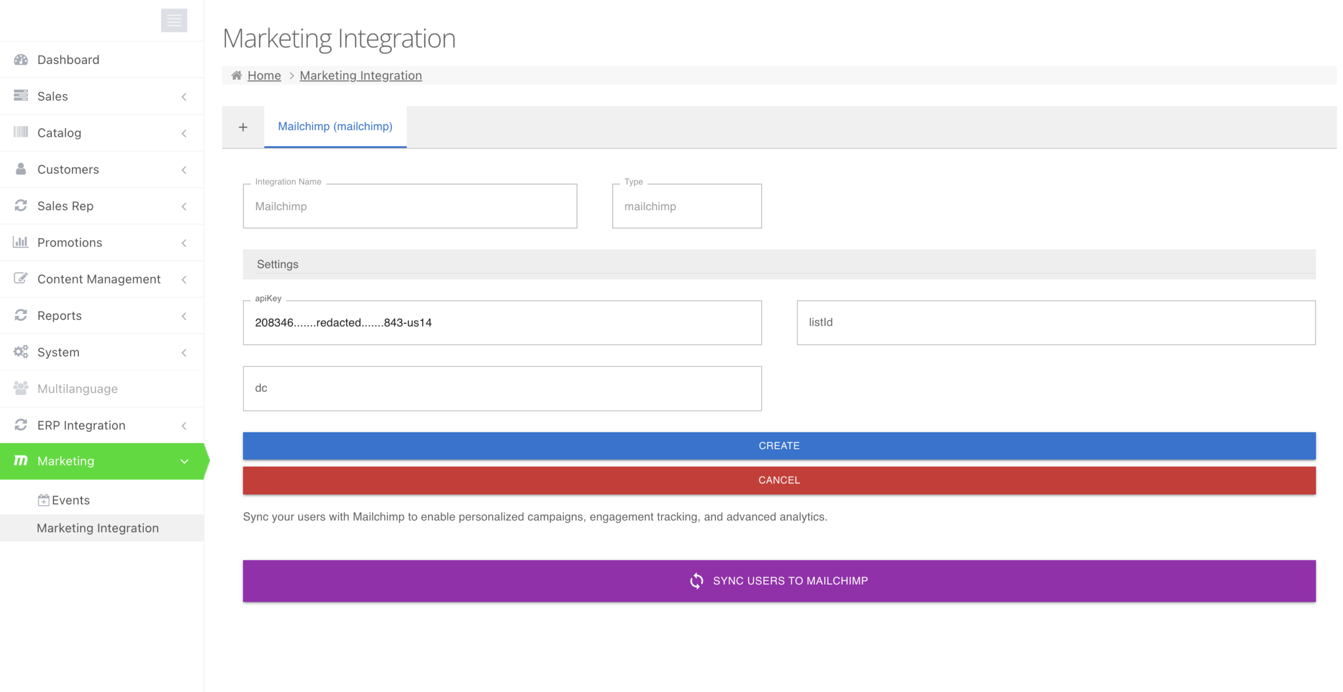The width and height of the screenshot is (1343, 692).
Task: Open Marketing Integration submenu item
Action: (x=102, y=528)
